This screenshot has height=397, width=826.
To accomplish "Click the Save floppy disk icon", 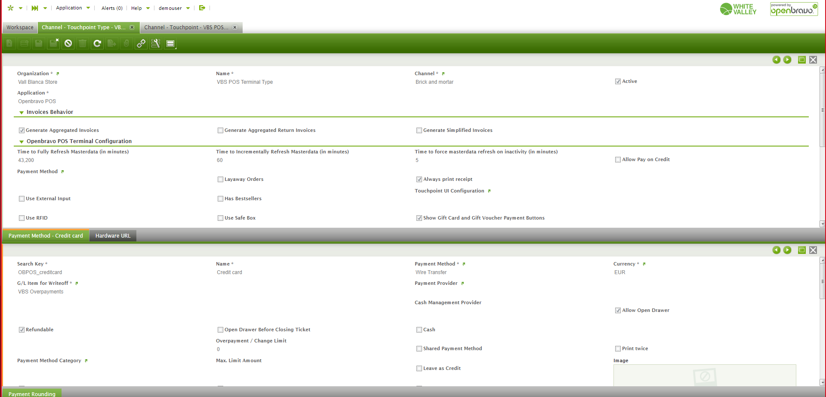I will [x=39, y=43].
